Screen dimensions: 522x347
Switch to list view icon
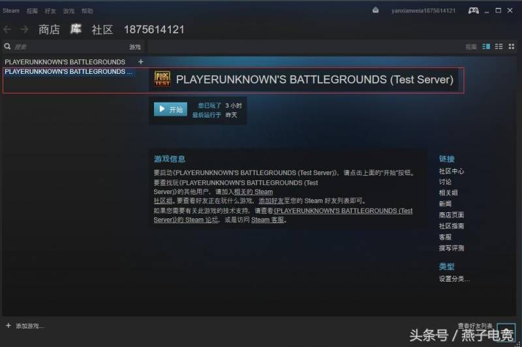(499, 46)
